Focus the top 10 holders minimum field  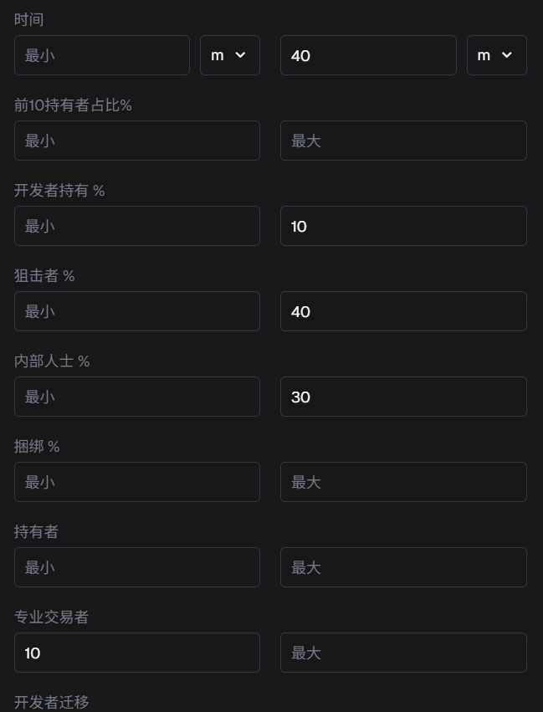(136, 141)
